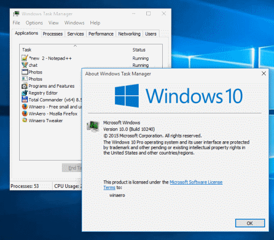Click OK in the About dialog
The width and height of the screenshot is (274, 240).
tap(250, 223)
